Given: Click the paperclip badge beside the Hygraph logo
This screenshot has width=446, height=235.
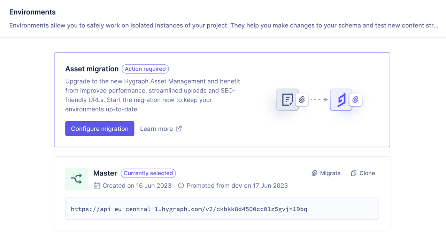Looking at the screenshot, I should 356,100.
